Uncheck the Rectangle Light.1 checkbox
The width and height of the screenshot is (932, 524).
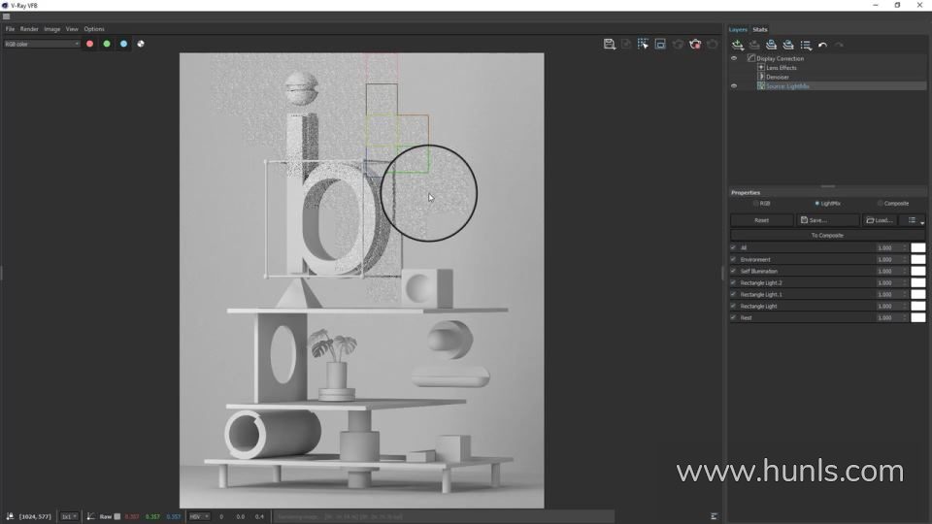(x=733, y=294)
